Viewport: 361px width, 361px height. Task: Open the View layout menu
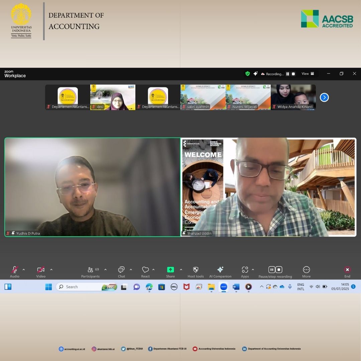tap(308, 74)
